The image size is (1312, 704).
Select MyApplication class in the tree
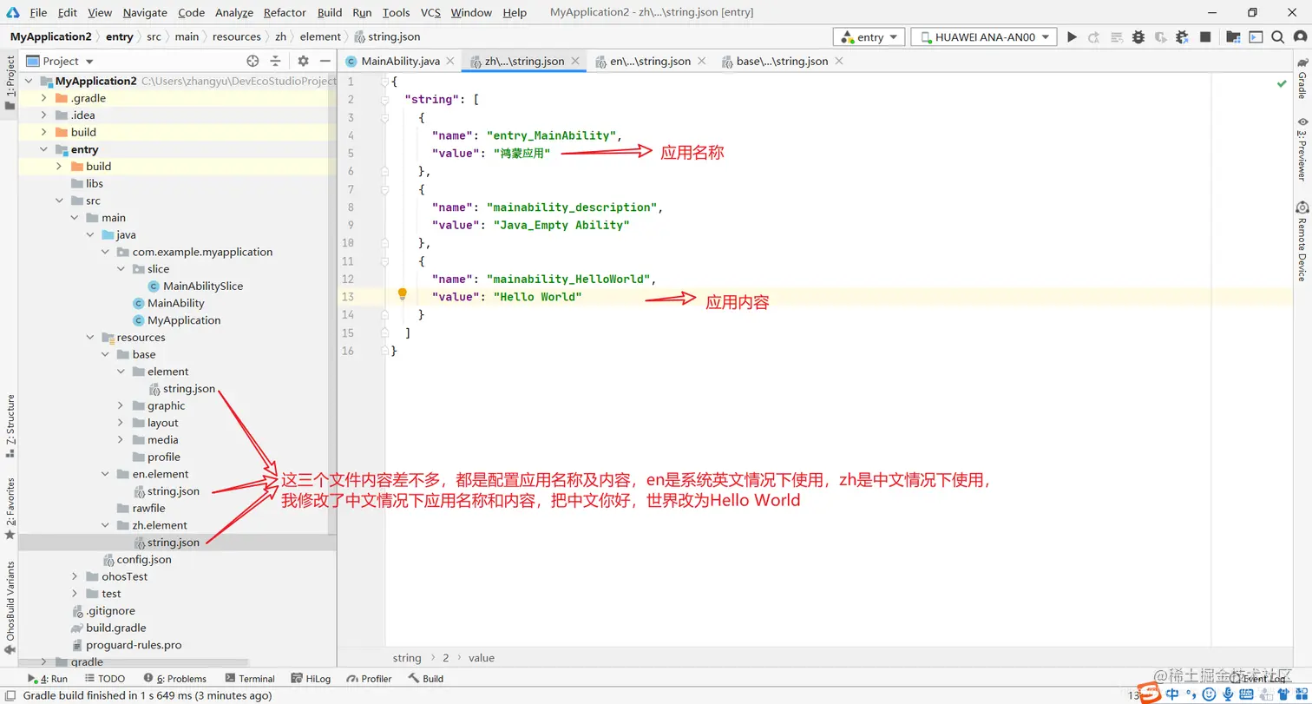click(x=184, y=320)
